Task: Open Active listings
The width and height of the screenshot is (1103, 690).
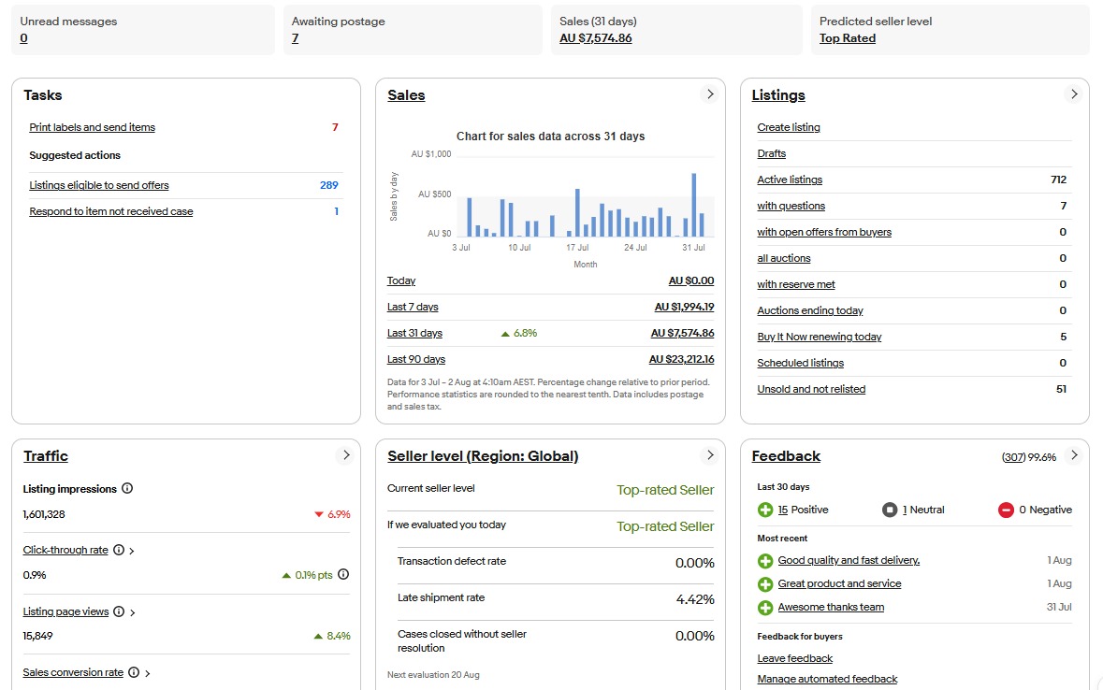Action: pos(790,180)
